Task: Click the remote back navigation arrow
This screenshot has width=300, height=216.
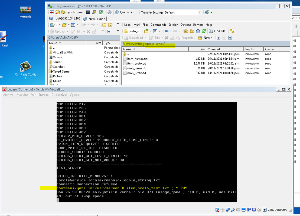Action: click(x=167, y=31)
